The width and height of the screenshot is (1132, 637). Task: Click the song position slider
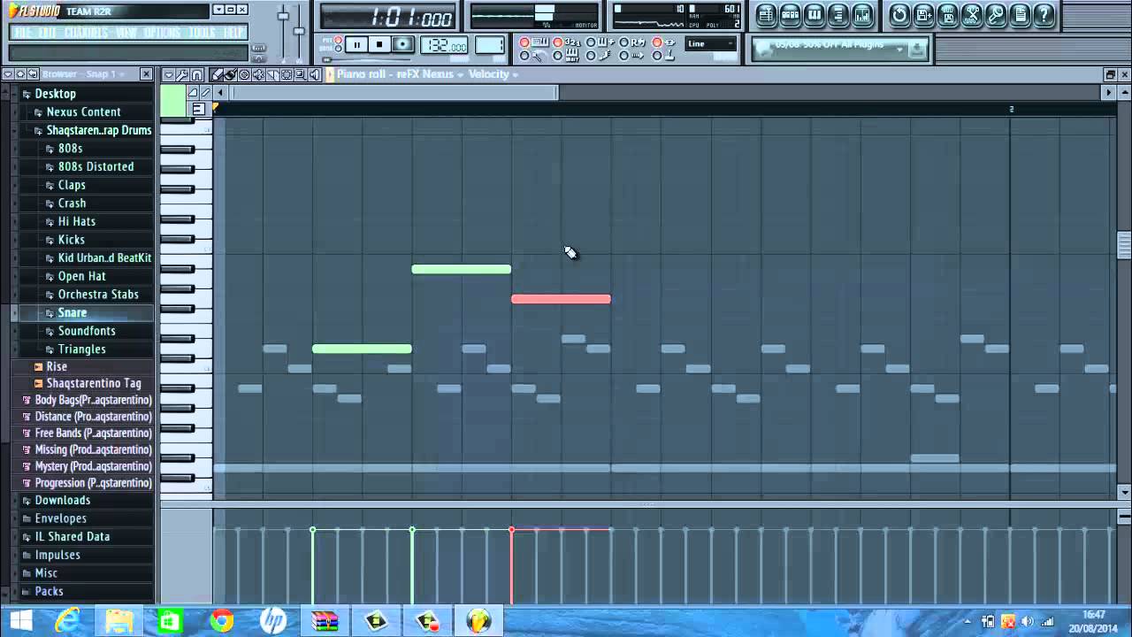367,59
